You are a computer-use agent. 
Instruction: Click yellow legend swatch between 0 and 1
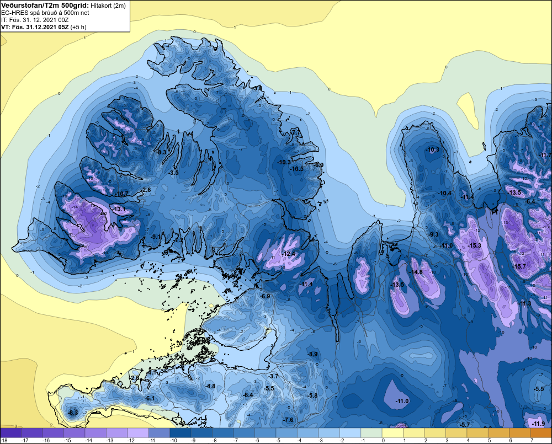(393, 432)
